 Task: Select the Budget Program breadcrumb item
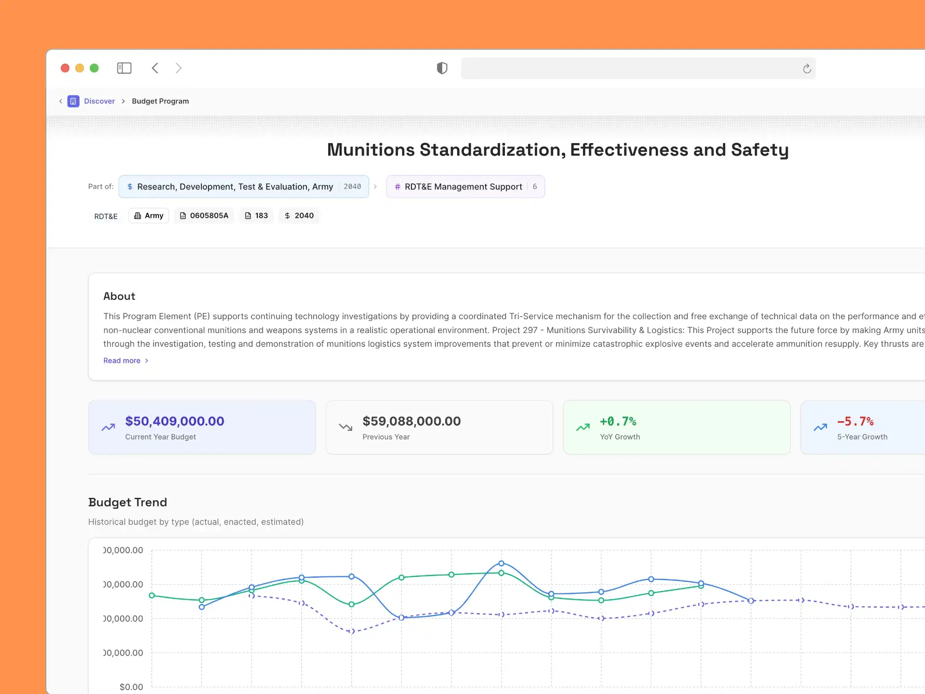160,101
